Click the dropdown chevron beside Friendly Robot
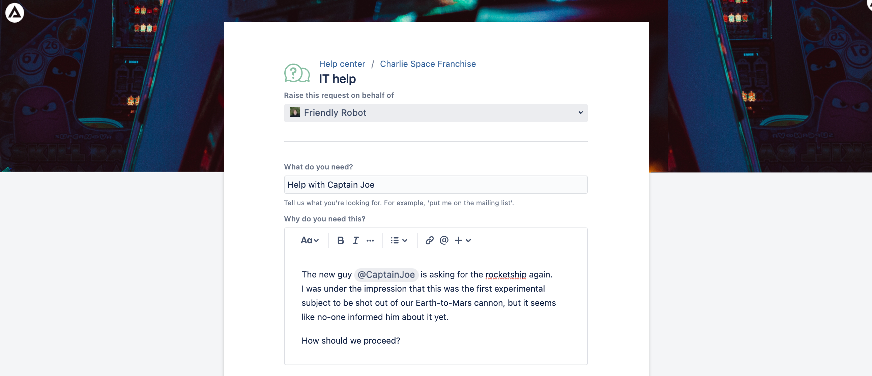872x376 pixels. coord(580,113)
